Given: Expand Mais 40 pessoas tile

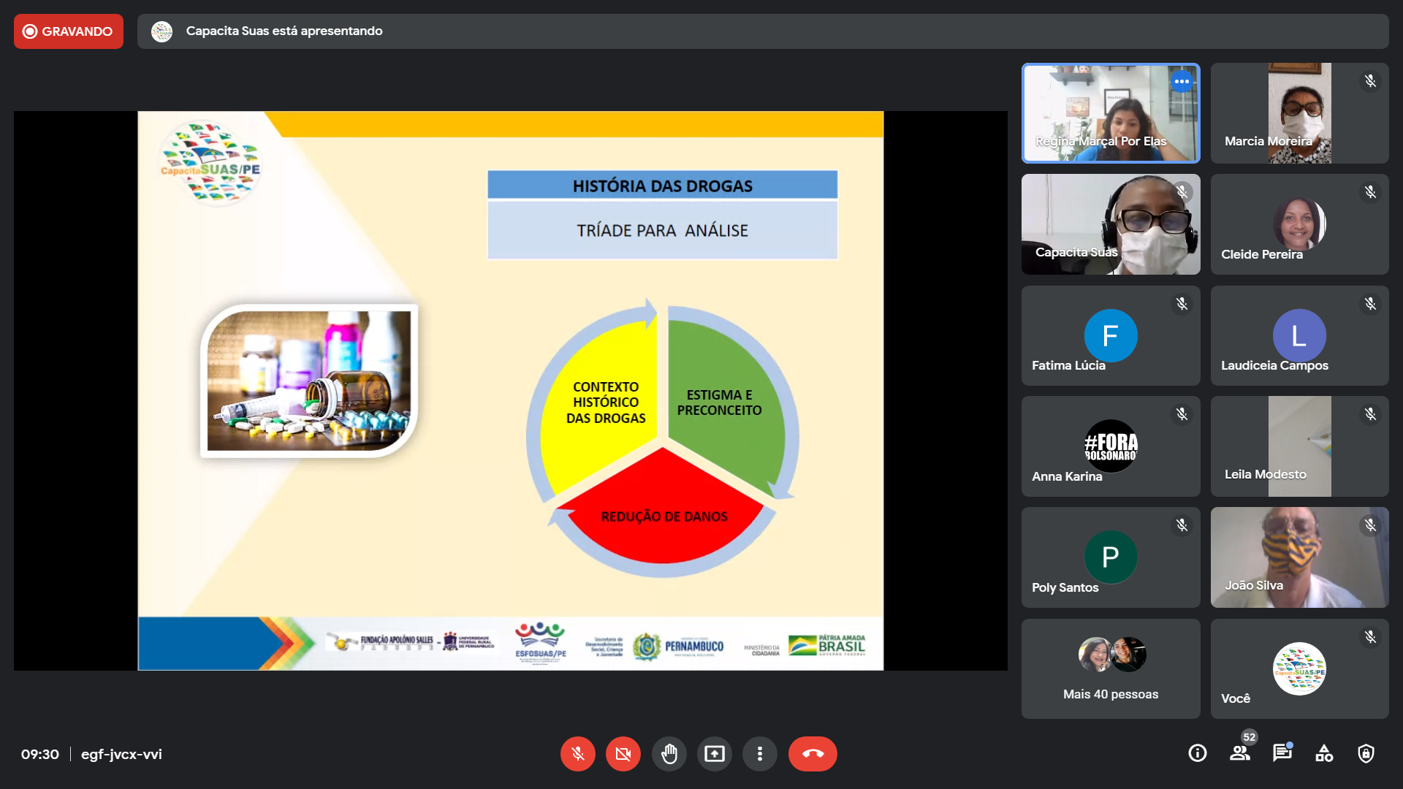Looking at the screenshot, I should [x=1110, y=668].
